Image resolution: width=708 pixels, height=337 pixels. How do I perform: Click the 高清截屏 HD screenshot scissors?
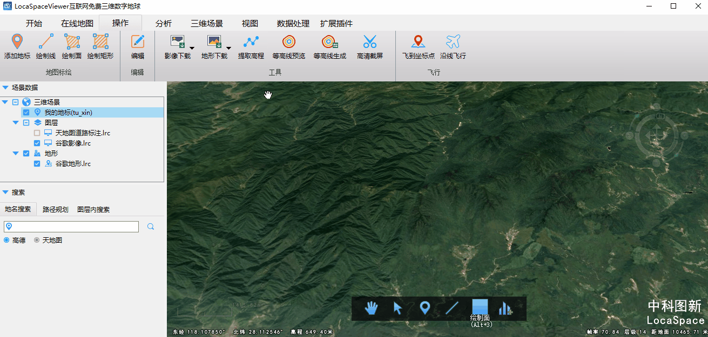point(370,46)
